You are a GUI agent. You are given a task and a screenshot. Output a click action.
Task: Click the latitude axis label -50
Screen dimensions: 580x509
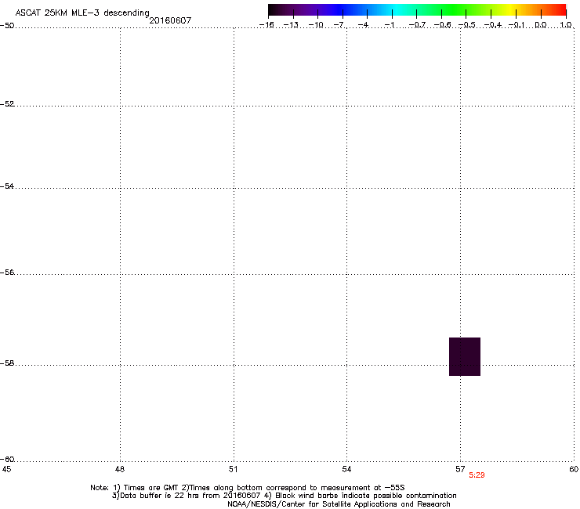point(7,26)
